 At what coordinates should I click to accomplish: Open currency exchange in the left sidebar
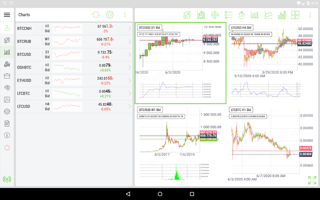coord(7,40)
